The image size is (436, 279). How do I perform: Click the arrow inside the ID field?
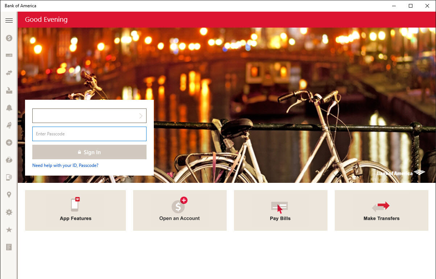141,116
